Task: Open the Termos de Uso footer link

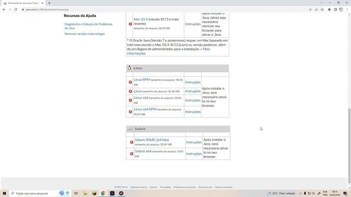Action: pos(205,187)
